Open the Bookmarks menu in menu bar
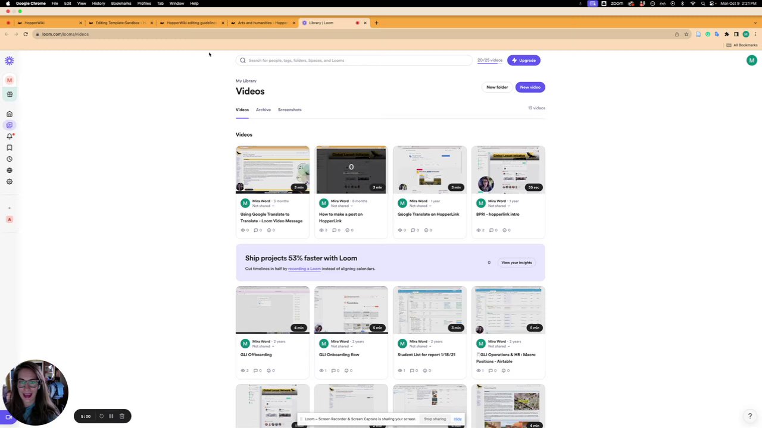 point(121,4)
